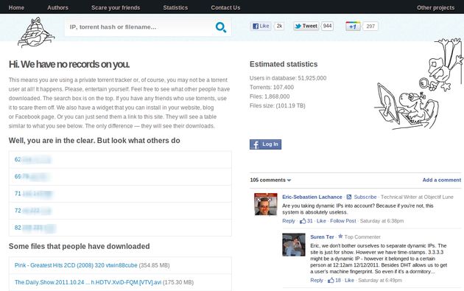Click the 18 likes count

pos(338,280)
